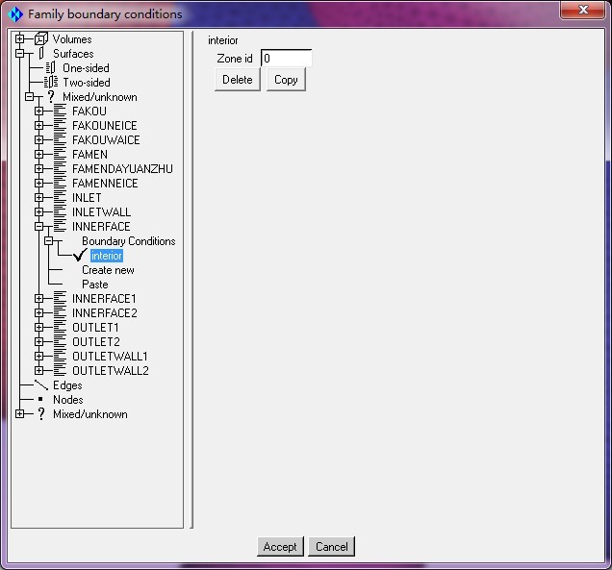Viewport: 612px width, 570px height.
Task: Click the Edges line icon
Action: [x=40, y=385]
